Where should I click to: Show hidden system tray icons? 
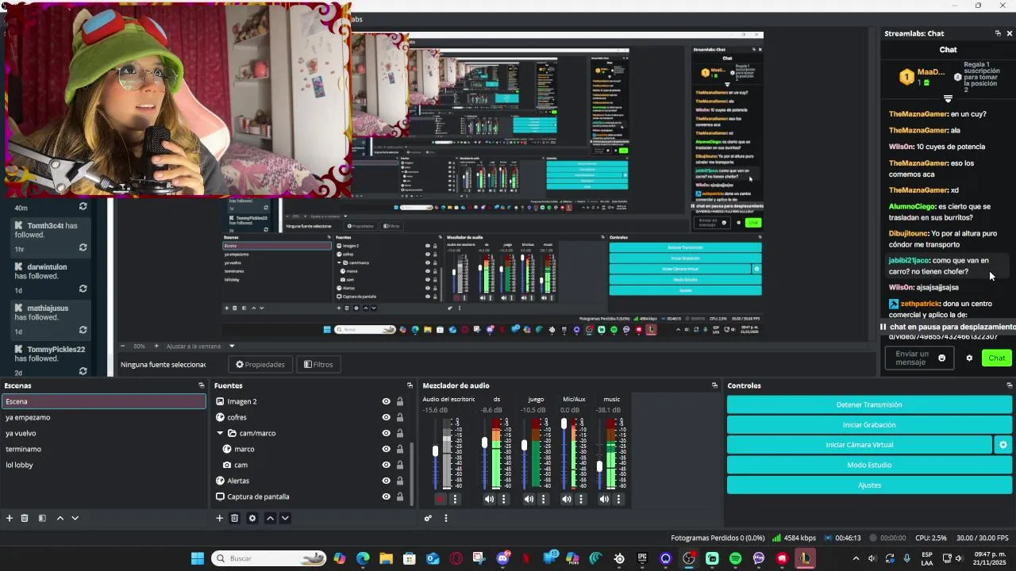tap(856, 558)
